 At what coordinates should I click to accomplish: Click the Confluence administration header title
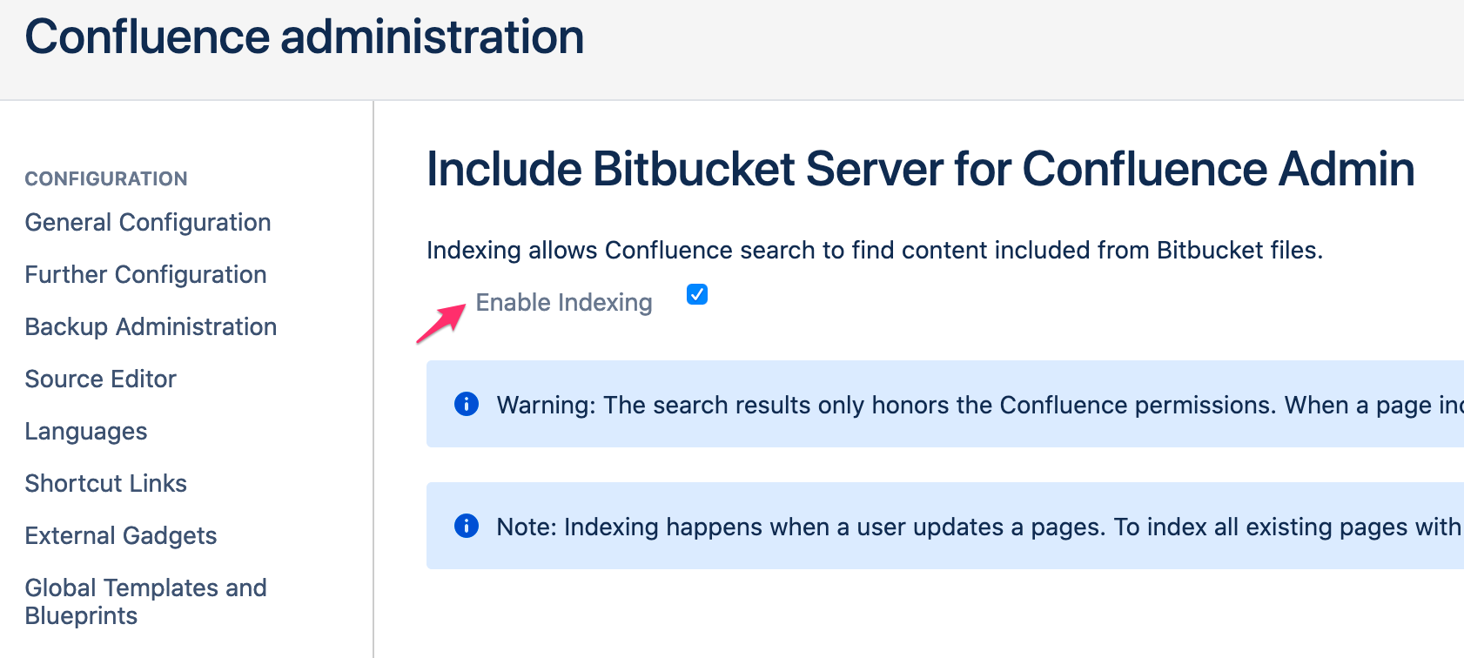tap(305, 37)
